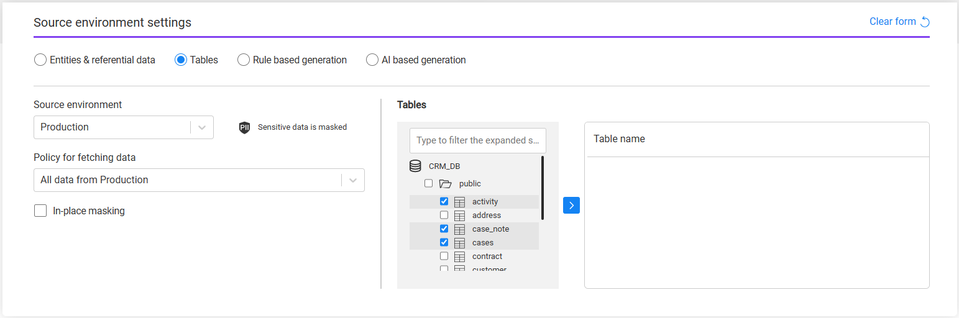Check the public schema checkbox
Screen dimensions: 959x318
(428, 183)
